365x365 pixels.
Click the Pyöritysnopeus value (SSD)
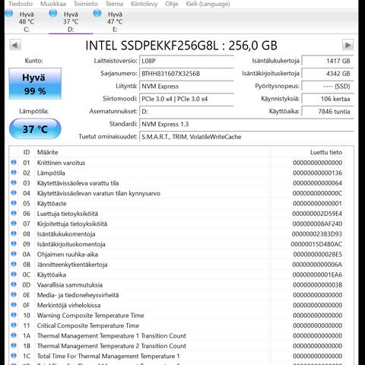point(328,86)
